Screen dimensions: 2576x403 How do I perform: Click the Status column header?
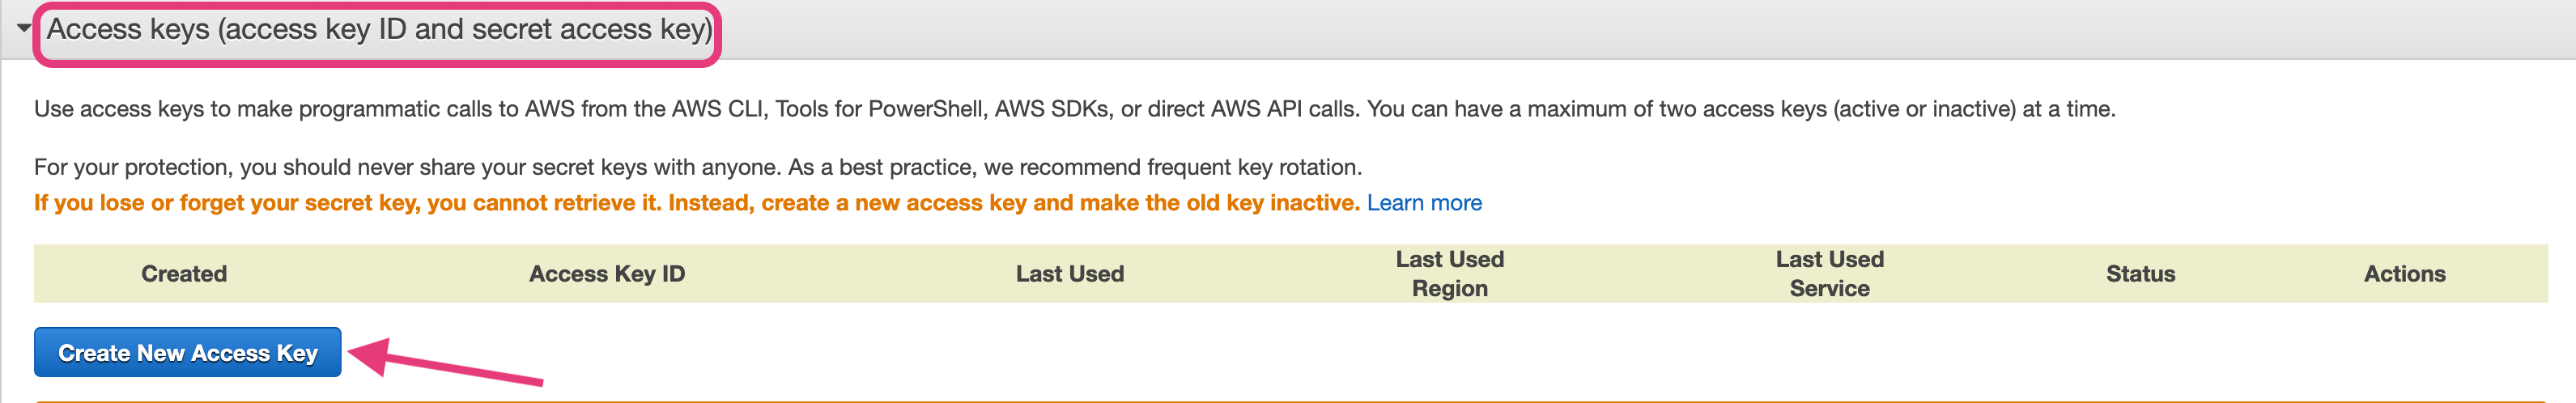(x=2140, y=274)
